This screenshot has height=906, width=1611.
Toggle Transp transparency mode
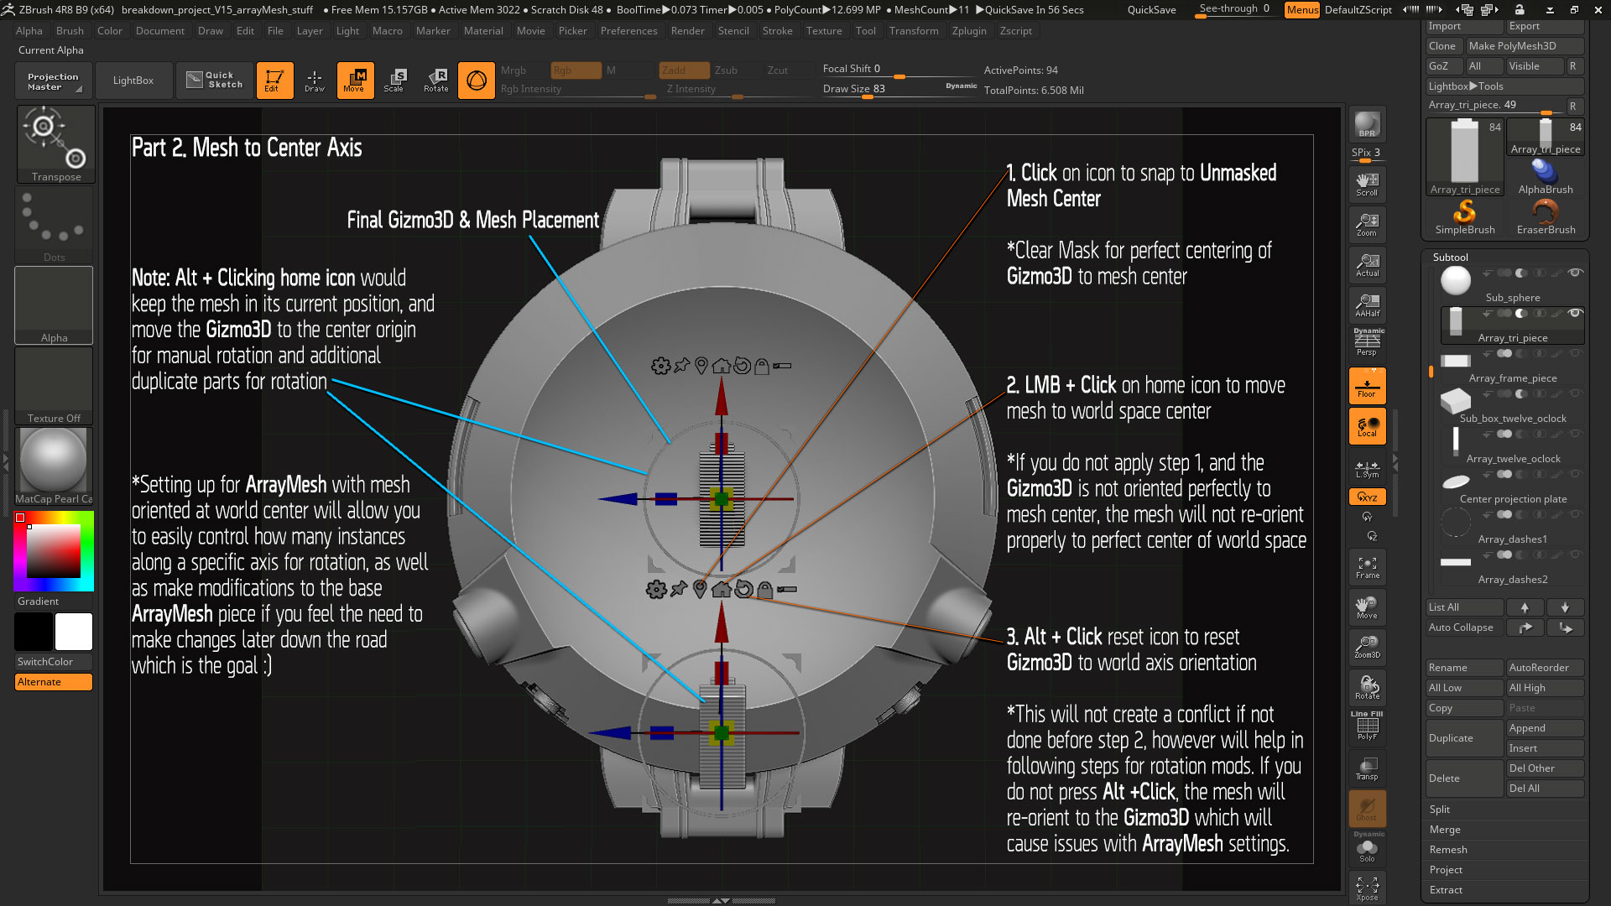(1367, 768)
